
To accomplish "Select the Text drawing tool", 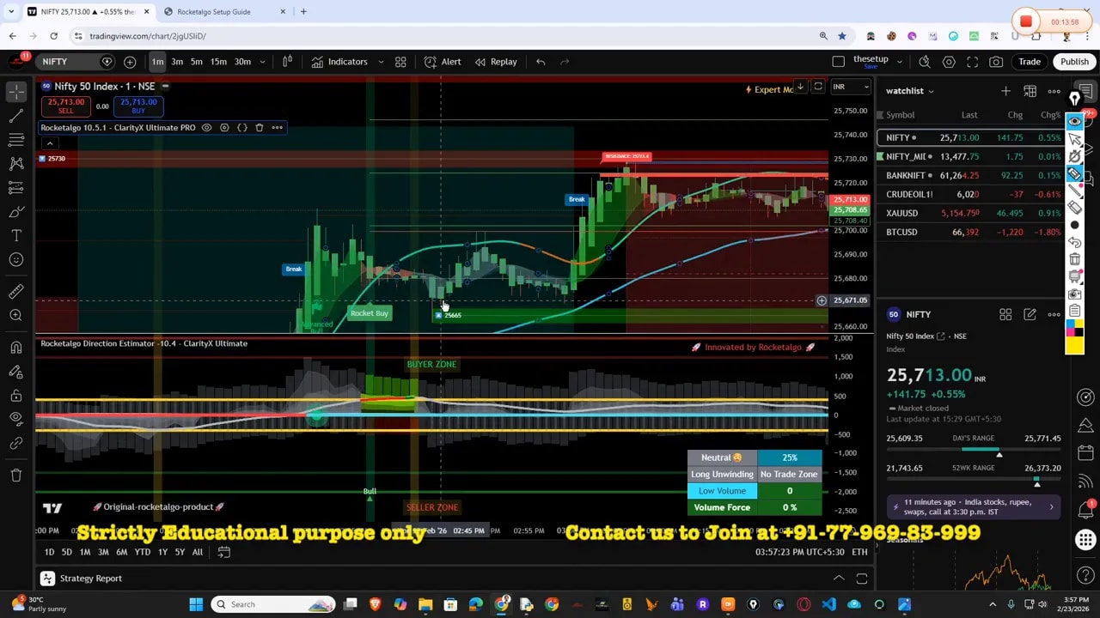I will [x=16, y=235].
